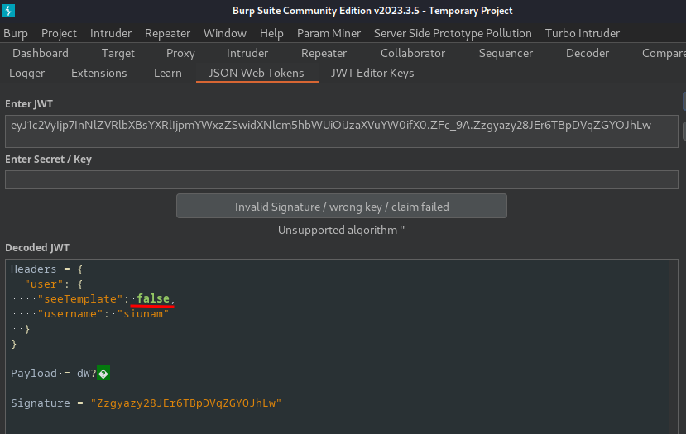This screenshot has height=434, width=686.
Task: Switch to the JWT Editor Keys tab
Action: 372,73
